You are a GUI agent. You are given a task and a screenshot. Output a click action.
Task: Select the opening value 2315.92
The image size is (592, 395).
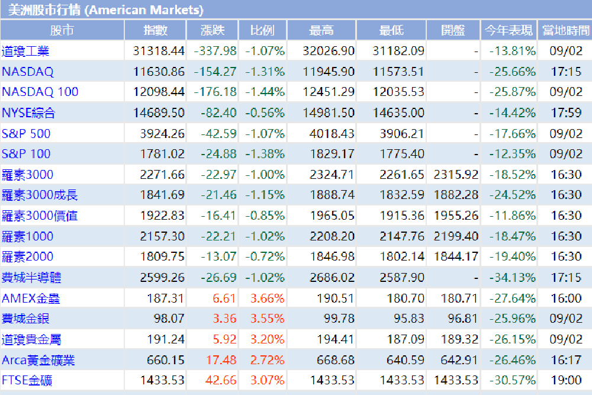click(456, 175)
